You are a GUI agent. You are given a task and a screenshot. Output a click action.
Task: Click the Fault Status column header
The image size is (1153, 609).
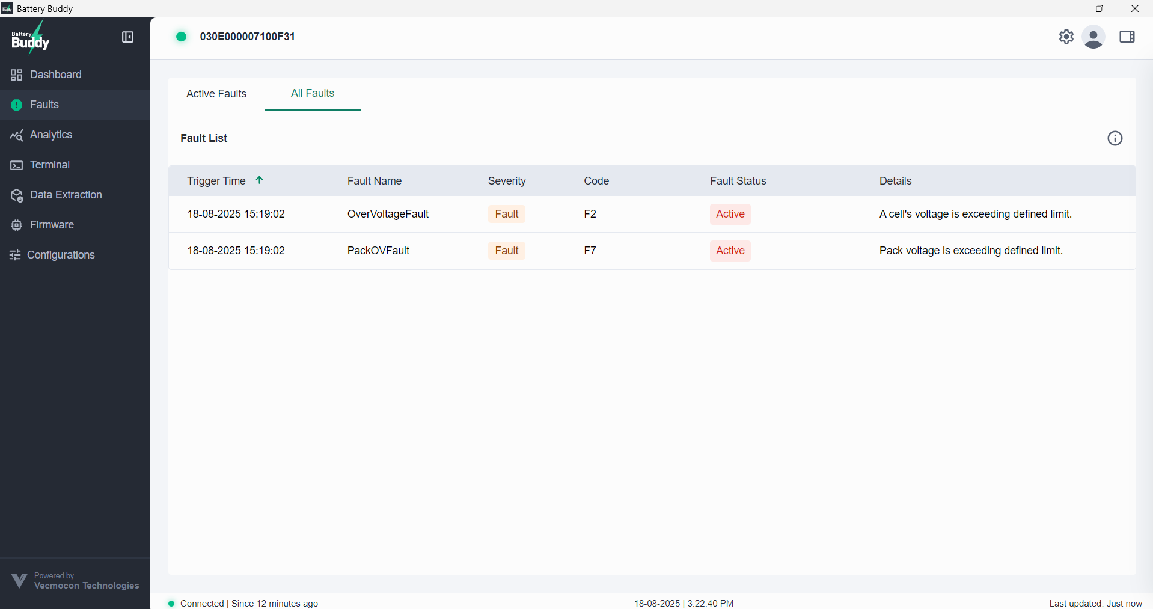click(x=738, y=181)
